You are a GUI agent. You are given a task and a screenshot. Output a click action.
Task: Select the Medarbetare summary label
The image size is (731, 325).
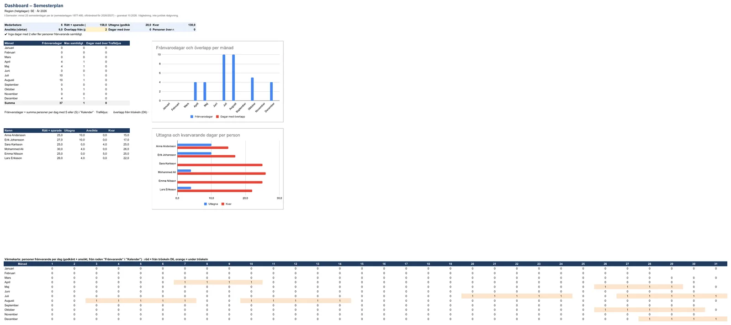13,25
